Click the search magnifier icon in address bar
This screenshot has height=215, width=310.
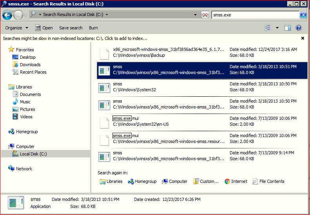pos(33,14)
